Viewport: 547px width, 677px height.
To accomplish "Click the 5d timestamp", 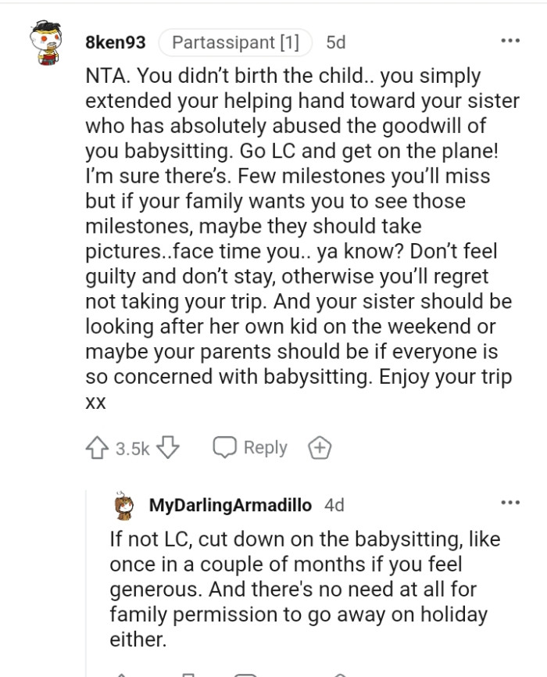I will point(336,43).
